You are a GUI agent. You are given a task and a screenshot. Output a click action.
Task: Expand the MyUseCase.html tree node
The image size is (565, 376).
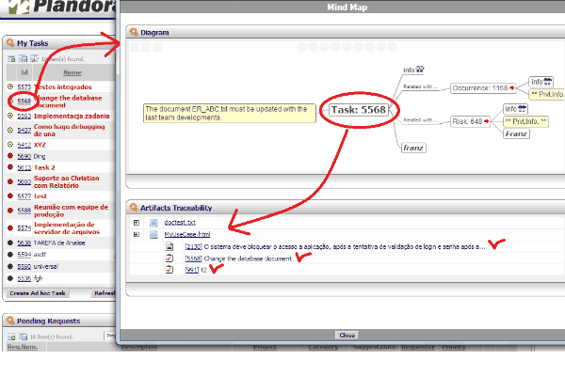(x=137, y=234)
